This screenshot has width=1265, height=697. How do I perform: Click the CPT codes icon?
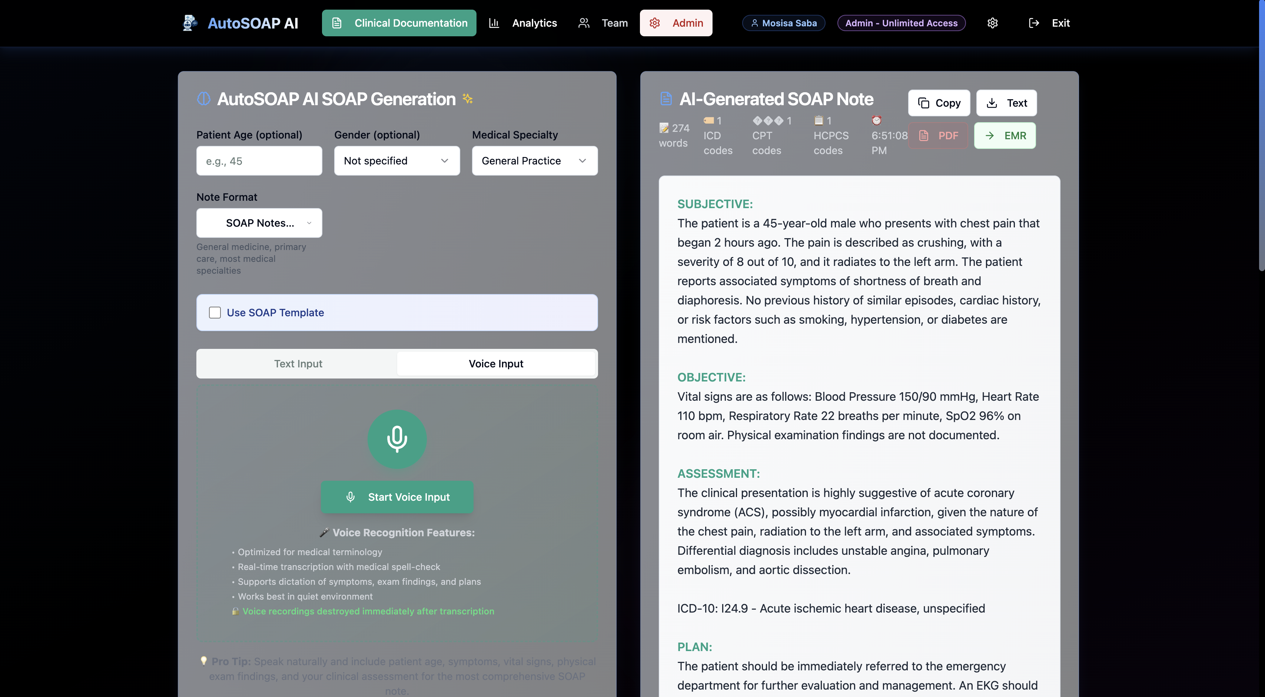point(768,120)
